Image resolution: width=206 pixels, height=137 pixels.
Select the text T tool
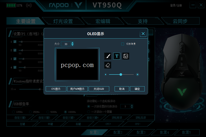click(117, 56)
